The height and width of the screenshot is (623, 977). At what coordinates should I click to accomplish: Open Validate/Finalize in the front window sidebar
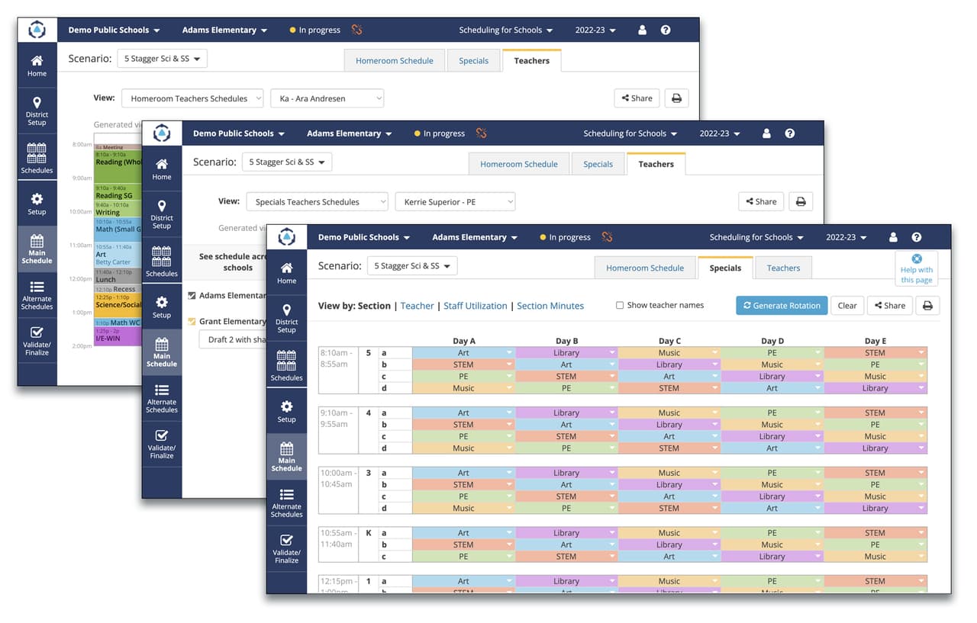(x=286, y=548)
